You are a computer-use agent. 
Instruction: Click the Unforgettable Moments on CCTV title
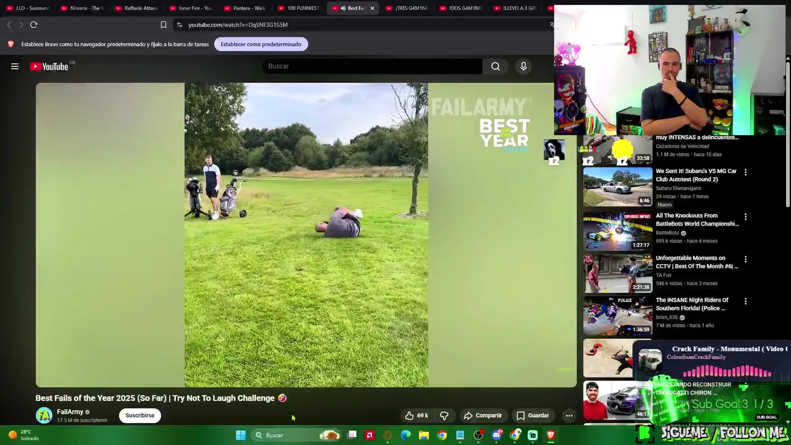pyautogui.click(x=697, y=262)
